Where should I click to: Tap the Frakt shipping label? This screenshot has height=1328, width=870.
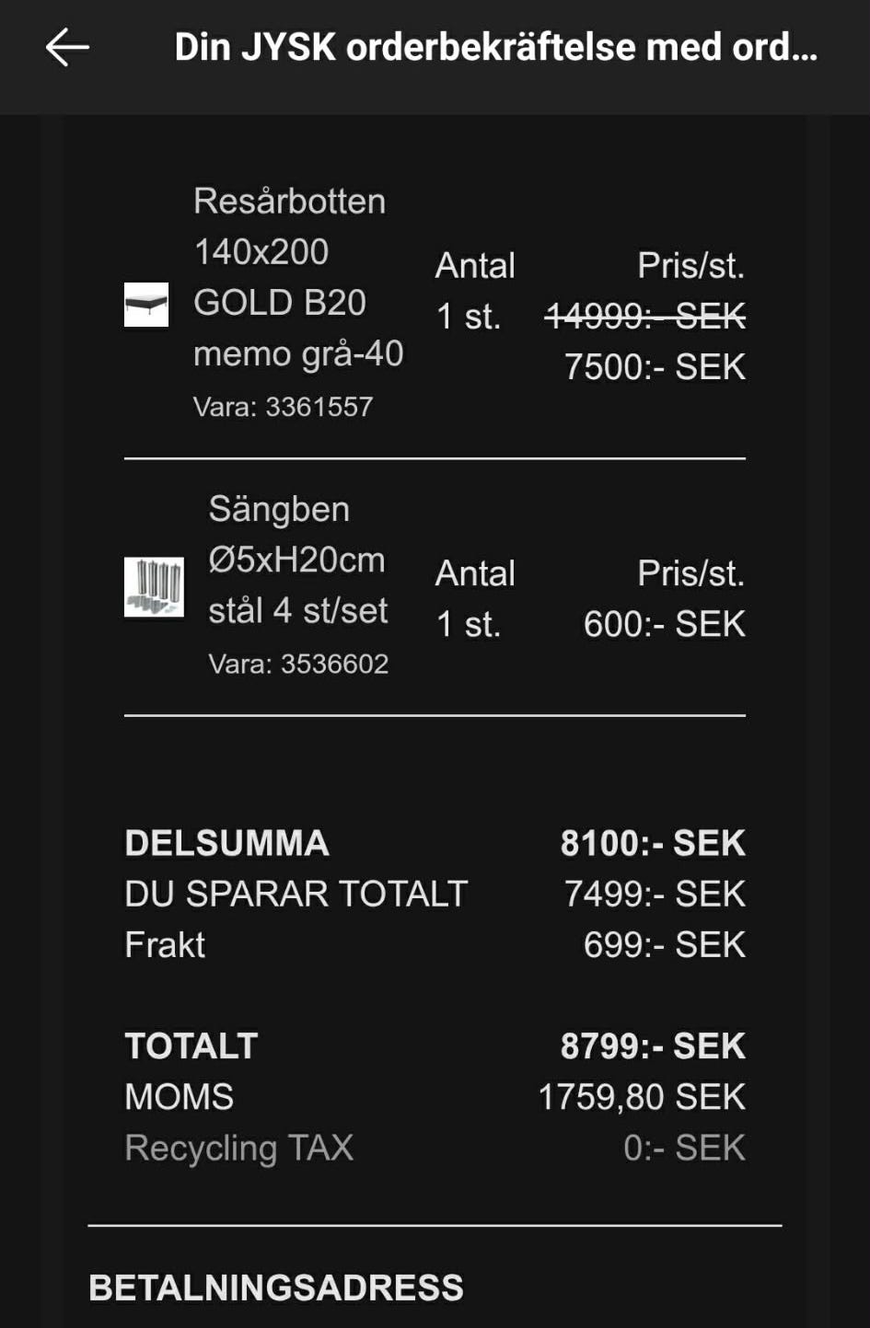165,944
